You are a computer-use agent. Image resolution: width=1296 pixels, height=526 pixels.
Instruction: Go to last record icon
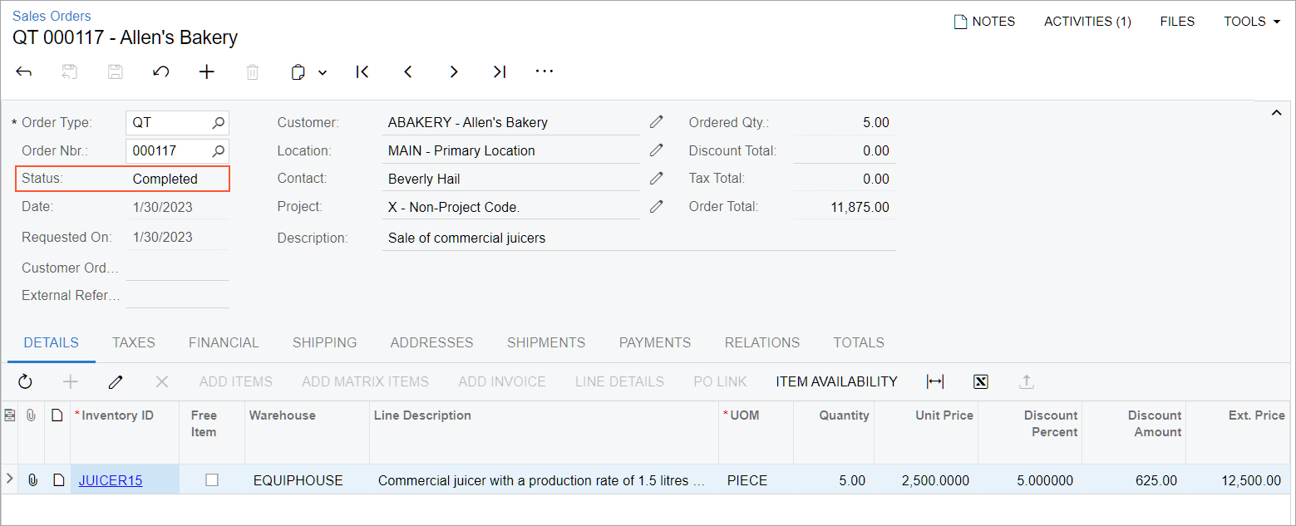pyautogui.click(x=499, y=72)
